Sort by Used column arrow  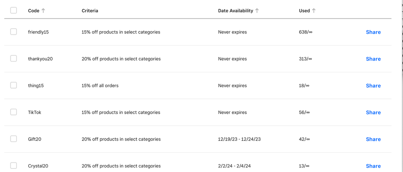(x=314, y=11)
